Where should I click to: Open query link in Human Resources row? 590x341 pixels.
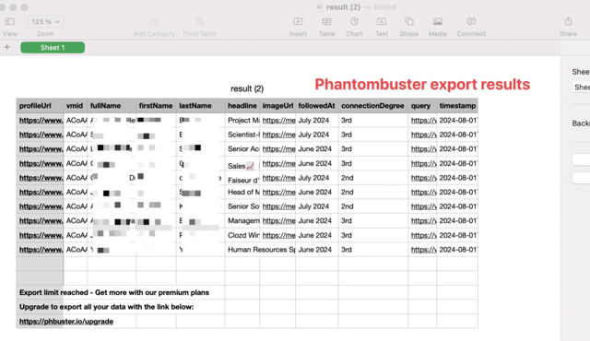pos(424,250)
